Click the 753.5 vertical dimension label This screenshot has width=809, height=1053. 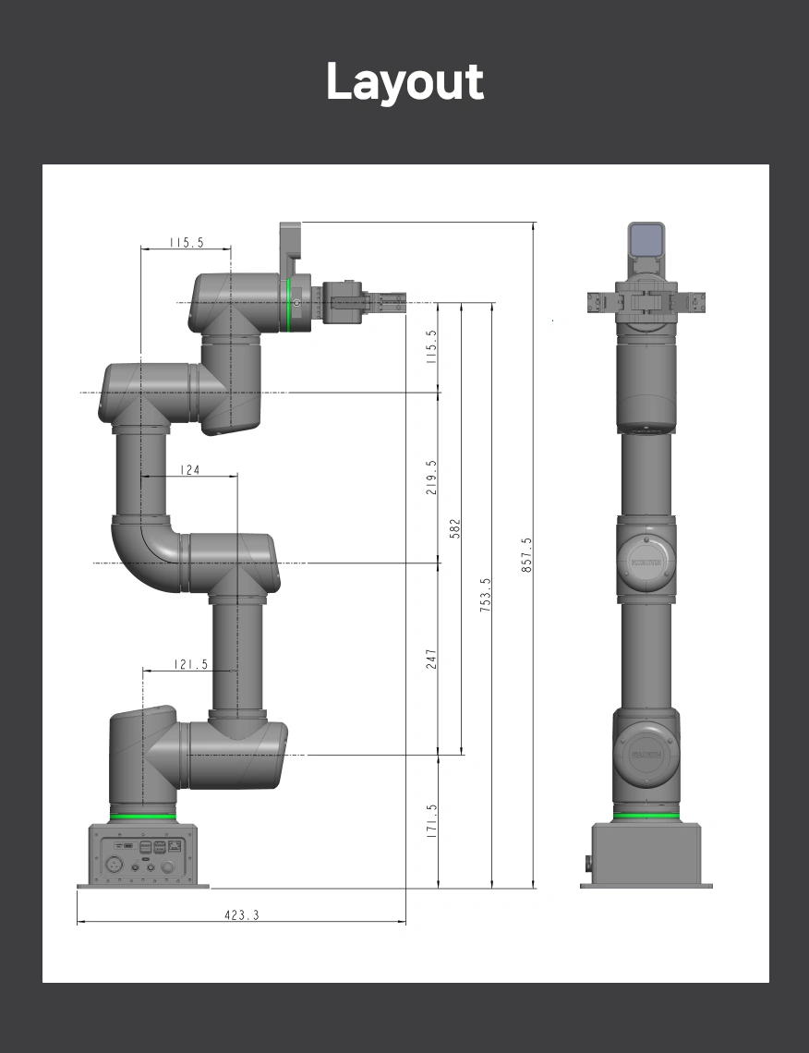coord(486,594)
